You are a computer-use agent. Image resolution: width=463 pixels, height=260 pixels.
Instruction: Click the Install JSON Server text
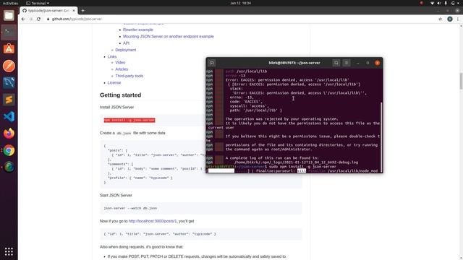pyautogui.click(x=116, y=108)
